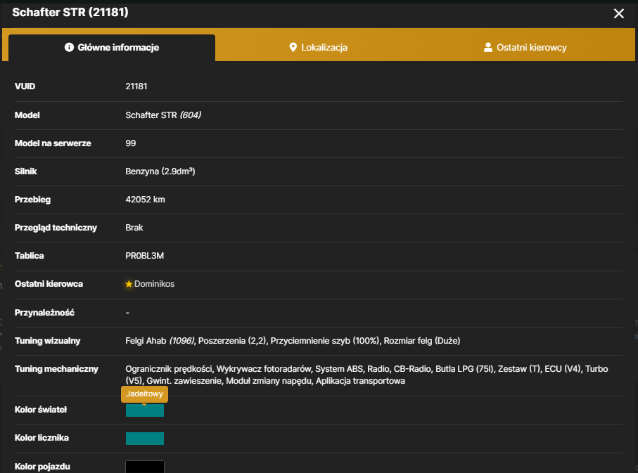Click the mileage value 42052 km

[x=146, y=200]
